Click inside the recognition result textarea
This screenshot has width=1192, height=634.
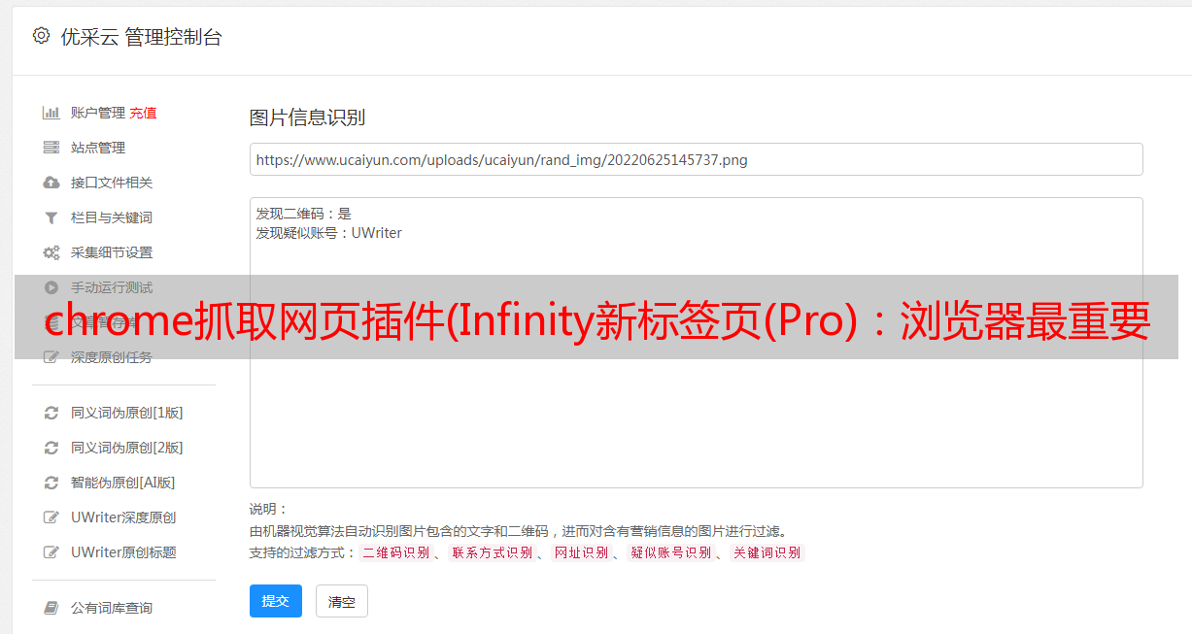pos(696,343)
